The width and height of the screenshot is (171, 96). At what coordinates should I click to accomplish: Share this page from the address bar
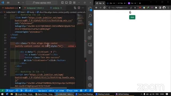pyautogui.click(x=131, y=8)
